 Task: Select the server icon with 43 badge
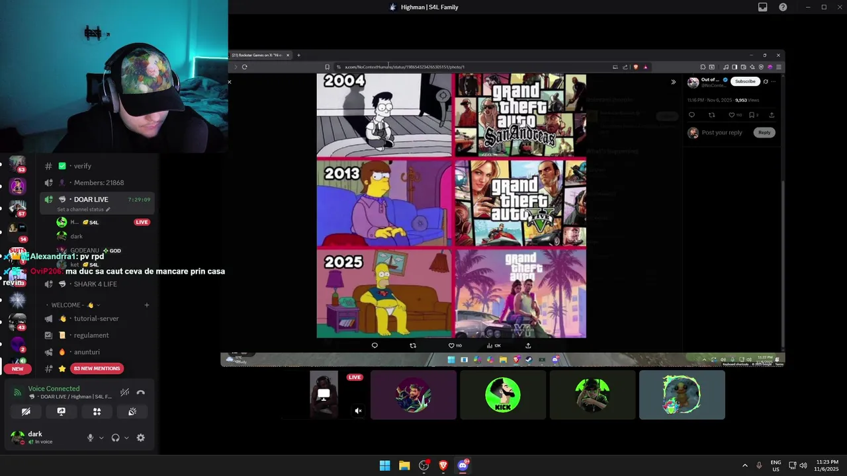(x=17, y=321)
